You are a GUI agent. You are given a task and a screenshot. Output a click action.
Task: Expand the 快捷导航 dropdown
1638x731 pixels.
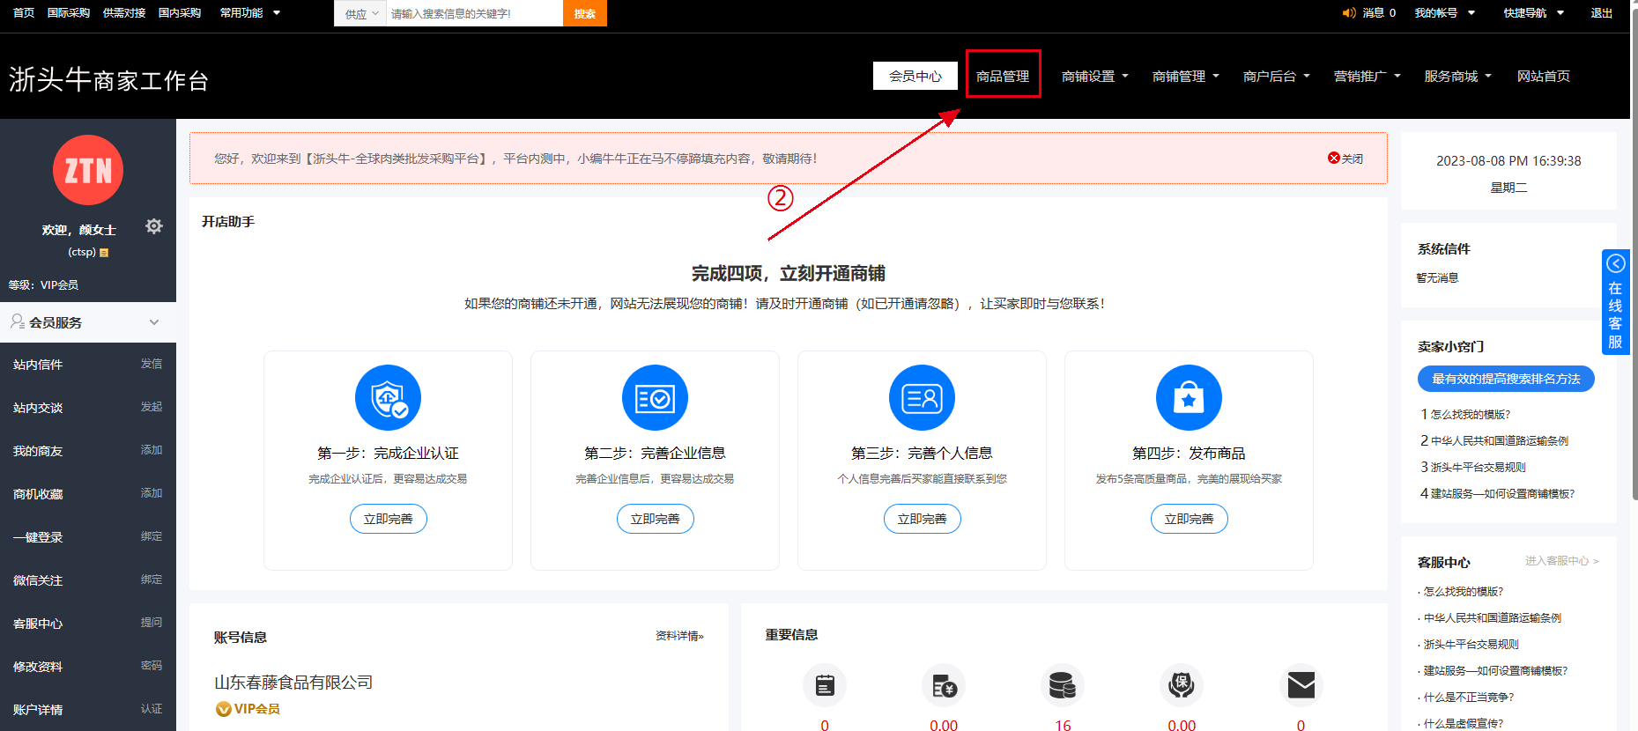[x=1534, y=13]
